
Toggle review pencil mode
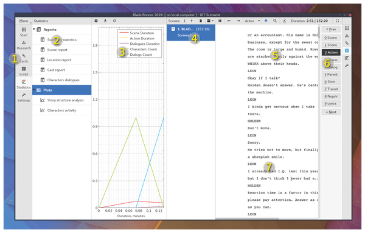point(284,21)
